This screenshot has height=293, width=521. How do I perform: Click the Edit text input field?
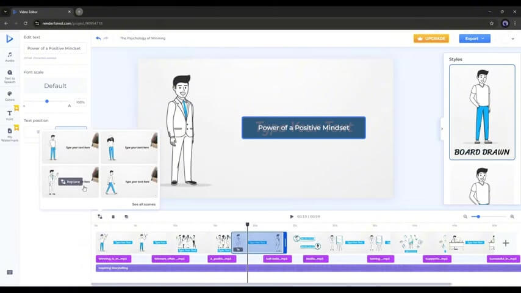(x=55, y=48)
